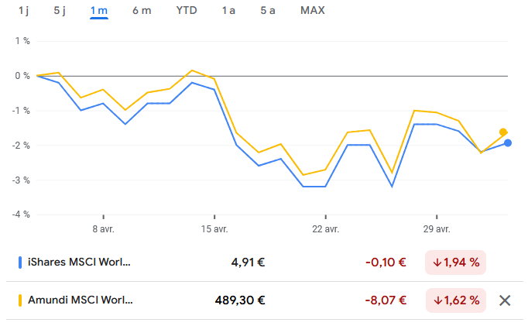Switch to the 5 j range tab
This screenshot has width=528, height=326.
[x=60, y=11]
